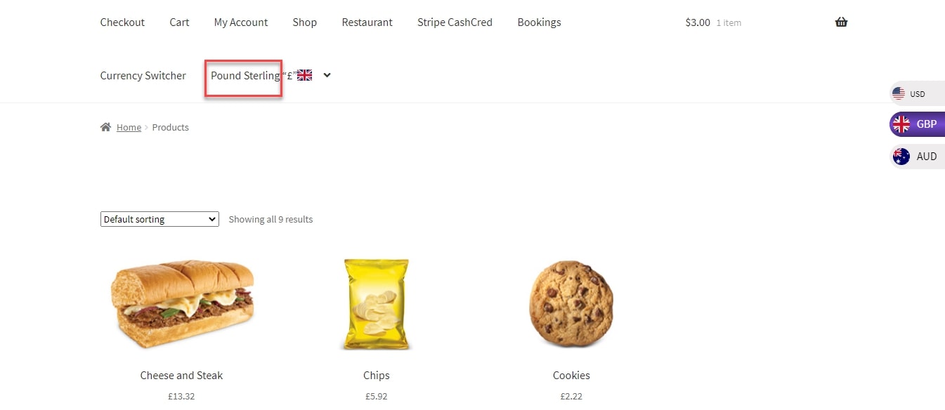Click the UK flag beside Pound Sterling

304,75
